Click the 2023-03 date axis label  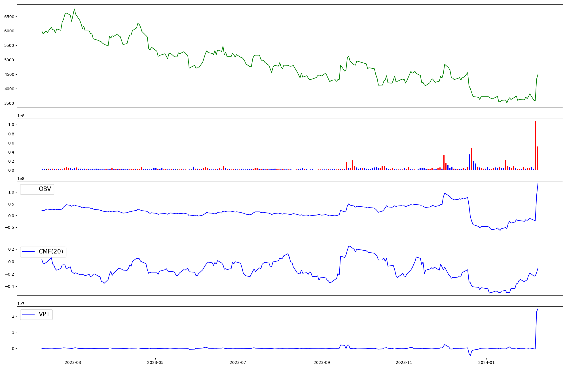[73, 362]
